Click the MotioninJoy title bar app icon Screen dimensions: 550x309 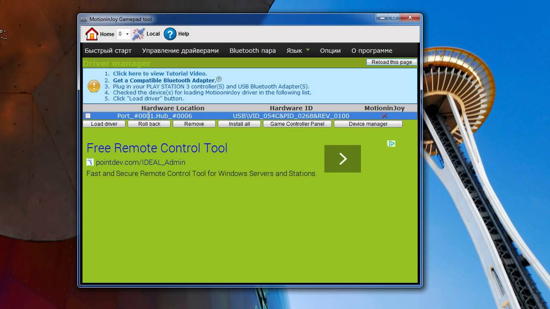pos(83,19)
